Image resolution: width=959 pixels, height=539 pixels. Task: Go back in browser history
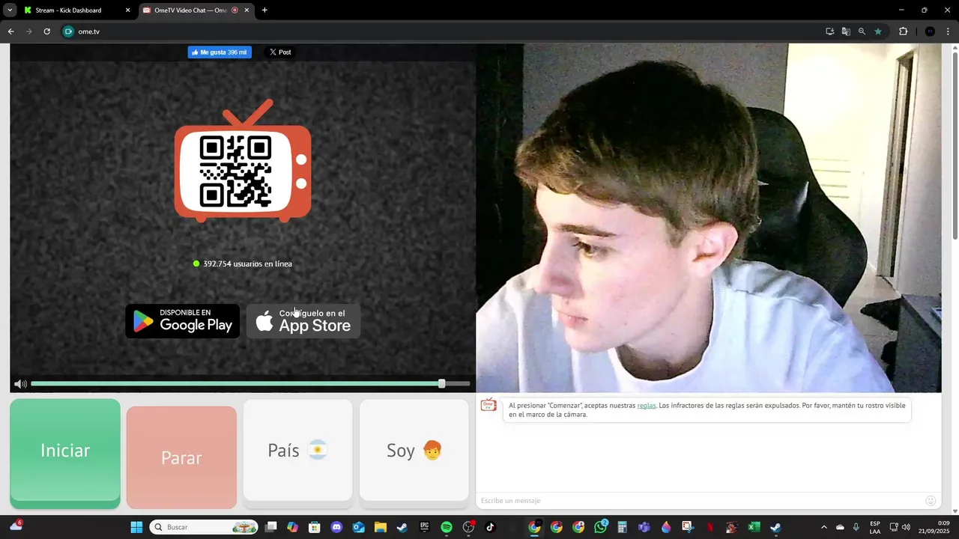pyautogui.click(x=11, y=31)
